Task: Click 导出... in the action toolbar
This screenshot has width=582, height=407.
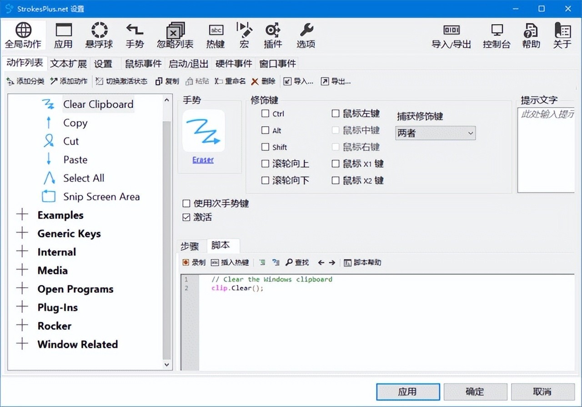Action: pos(336,81)
